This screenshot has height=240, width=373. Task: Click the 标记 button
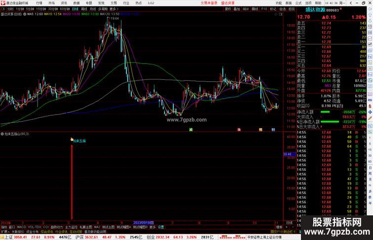273,9
